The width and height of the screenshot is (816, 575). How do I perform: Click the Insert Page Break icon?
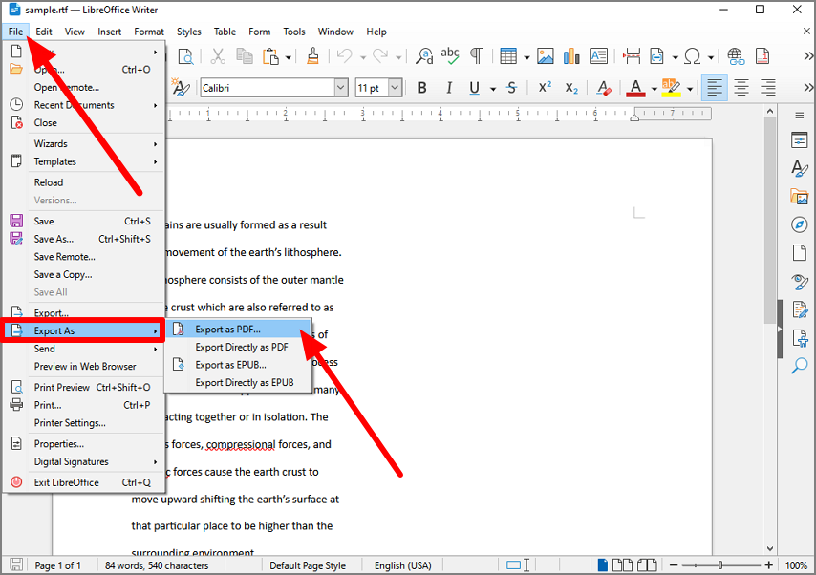click(x=632, y=56)
